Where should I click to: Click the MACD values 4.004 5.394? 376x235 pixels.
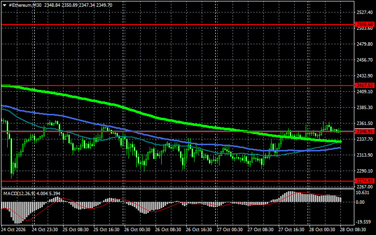(x=49, y=193)
